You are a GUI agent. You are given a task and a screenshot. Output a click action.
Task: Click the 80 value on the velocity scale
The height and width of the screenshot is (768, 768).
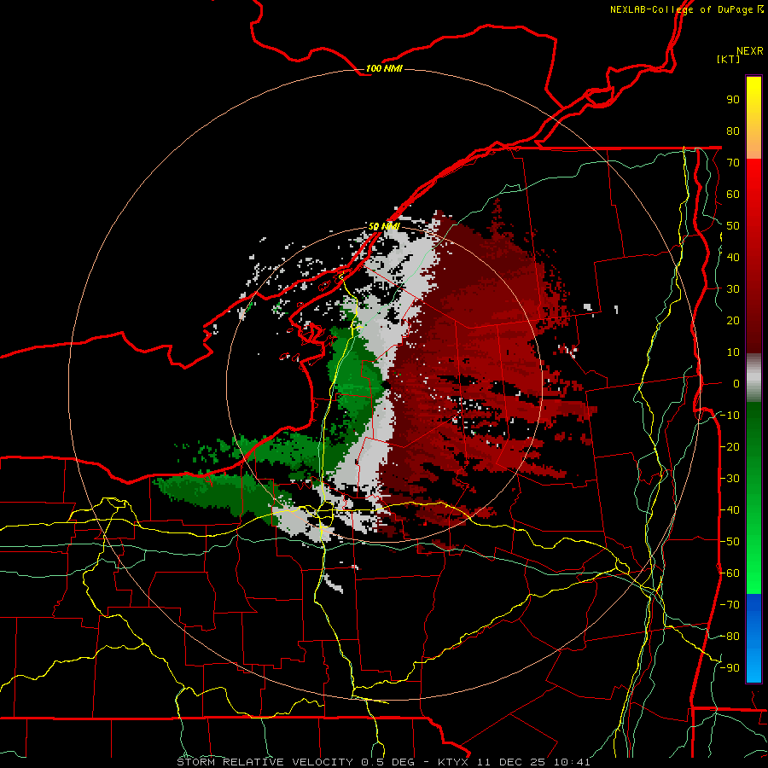click(733, 131)
